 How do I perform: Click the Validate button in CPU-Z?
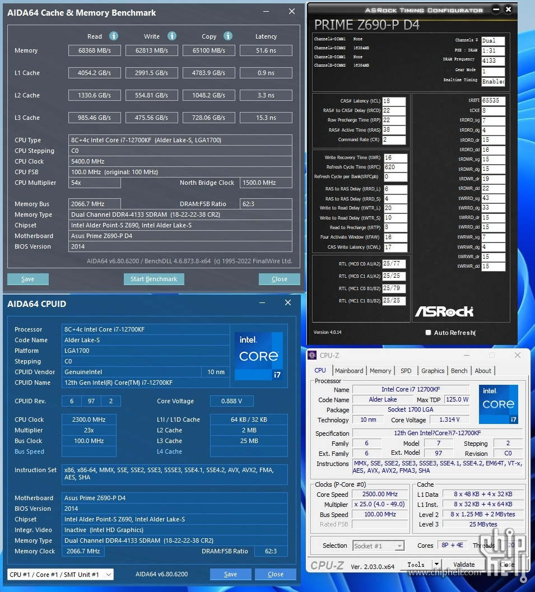tap(464, 565)
